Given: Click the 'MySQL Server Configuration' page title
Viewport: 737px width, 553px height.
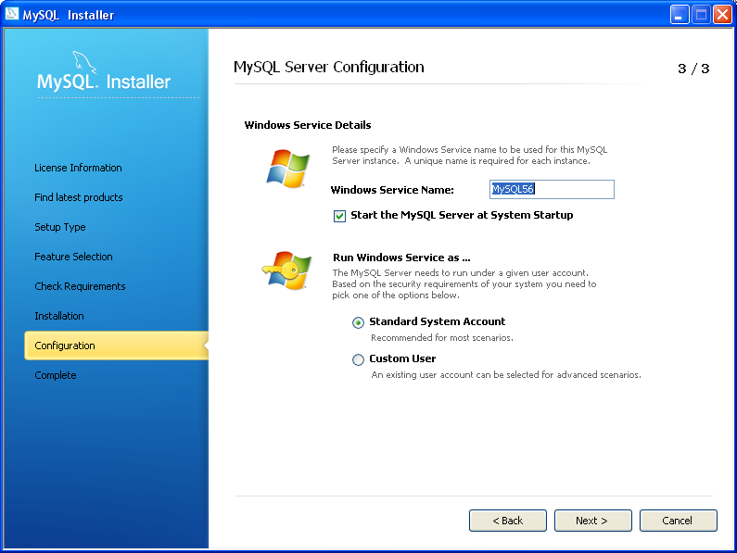Looking at the screenshot, I should point(328,68).
